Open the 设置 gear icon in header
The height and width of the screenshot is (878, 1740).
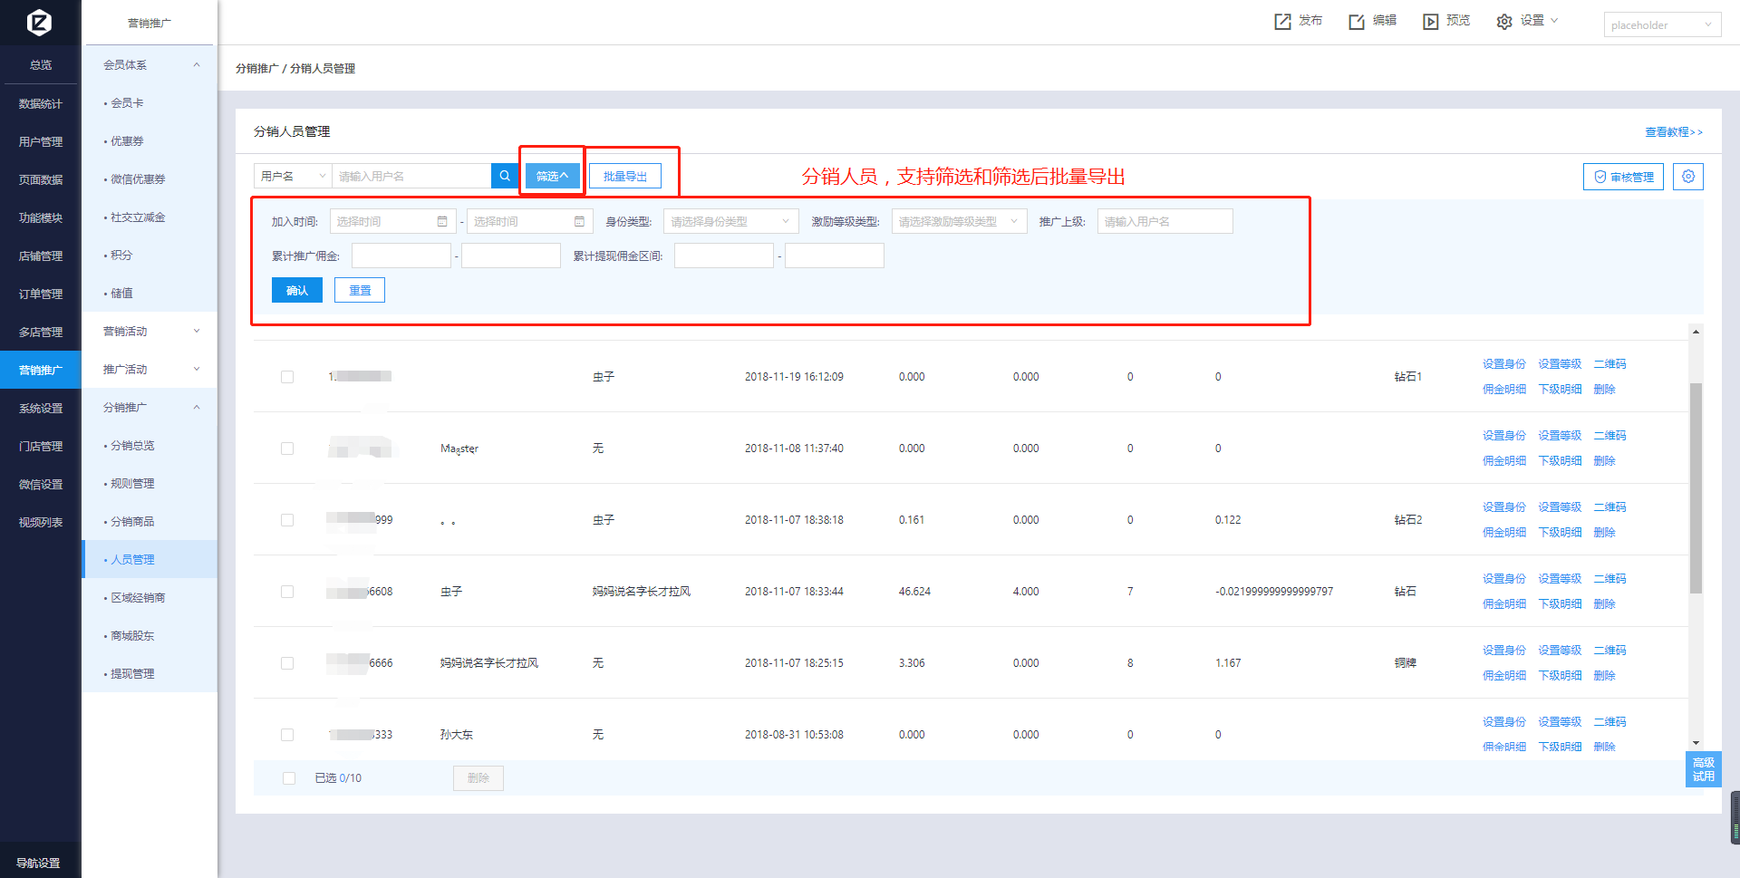1504,22
